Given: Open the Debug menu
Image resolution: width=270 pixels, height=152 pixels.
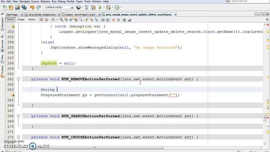Looking at the screenshot, I should point(62,1).
